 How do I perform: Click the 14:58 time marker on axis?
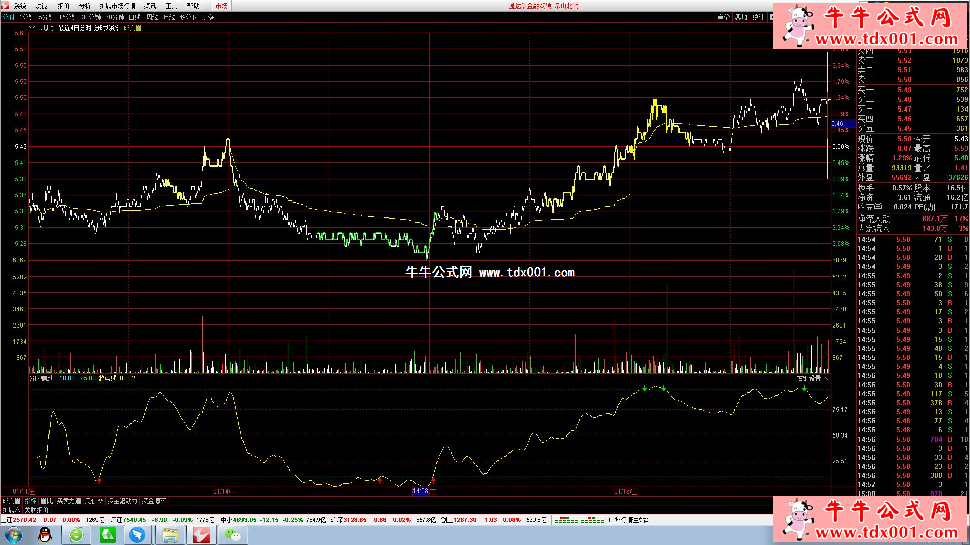pos(420,491)
